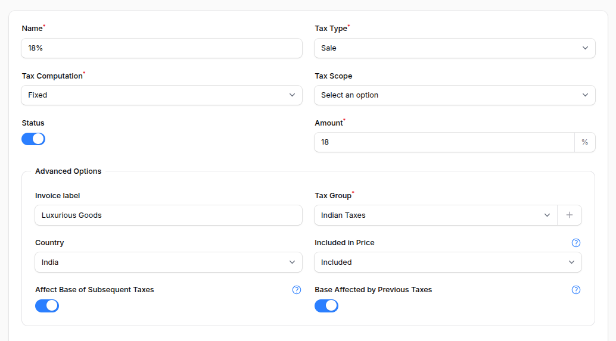Disable Affect Base of Subsequent Taxes switch
Screen dimensions: 616x341
coord(47,306)
